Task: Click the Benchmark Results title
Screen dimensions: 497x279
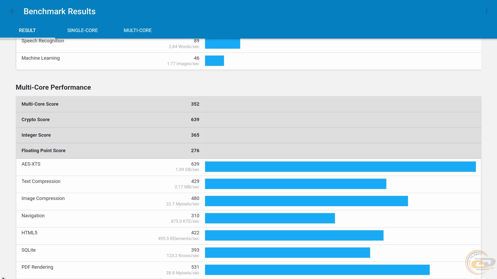Action: (60, 11)
